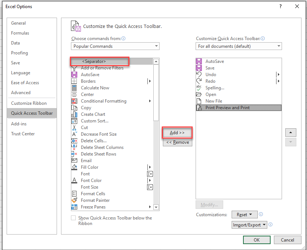Image resolution: width=307 pixels, height=250 pixels.
Task: Select the Borders icon in the commands list
Action: pyautogui.click(x=74, y=81)
